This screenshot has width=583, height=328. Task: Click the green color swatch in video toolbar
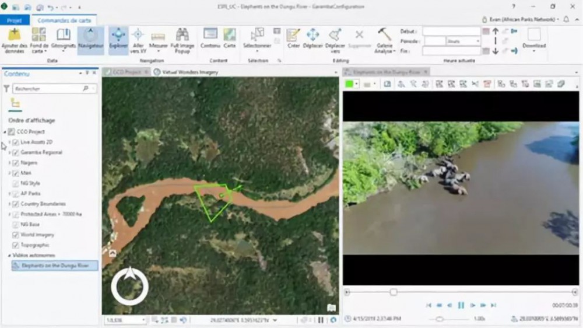coord(349,84)
